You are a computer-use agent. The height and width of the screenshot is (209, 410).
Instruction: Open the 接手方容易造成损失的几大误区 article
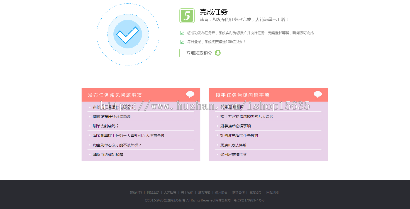pos(246,117)
